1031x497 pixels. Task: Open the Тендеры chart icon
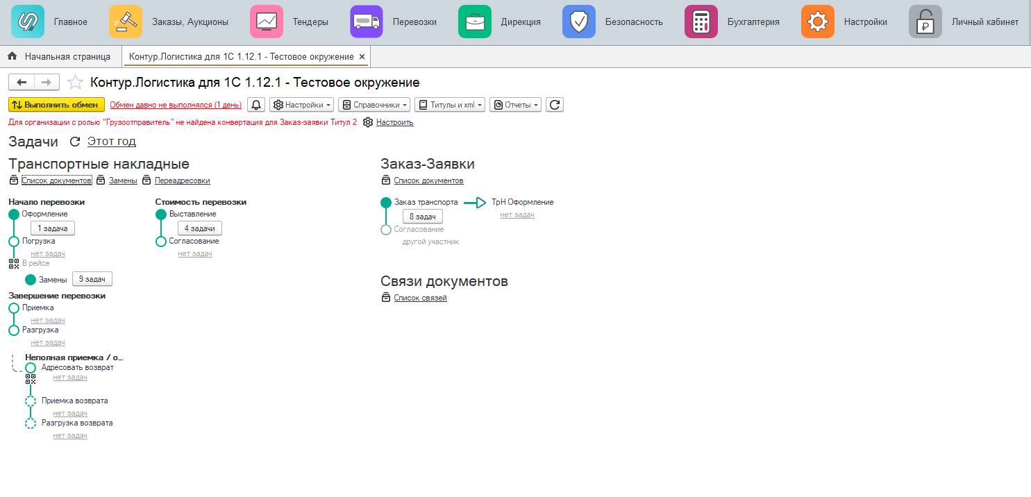[x=267, y=22]
